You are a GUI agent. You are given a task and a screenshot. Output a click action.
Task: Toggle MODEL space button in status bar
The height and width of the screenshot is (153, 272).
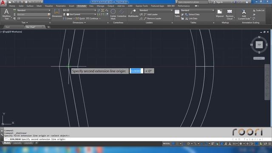pyautogui.click(x=166, y=144)
